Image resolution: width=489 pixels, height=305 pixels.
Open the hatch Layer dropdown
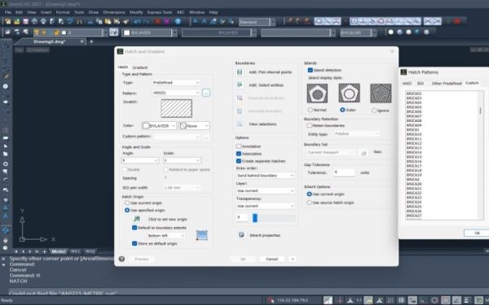click(x=265, y=190)
